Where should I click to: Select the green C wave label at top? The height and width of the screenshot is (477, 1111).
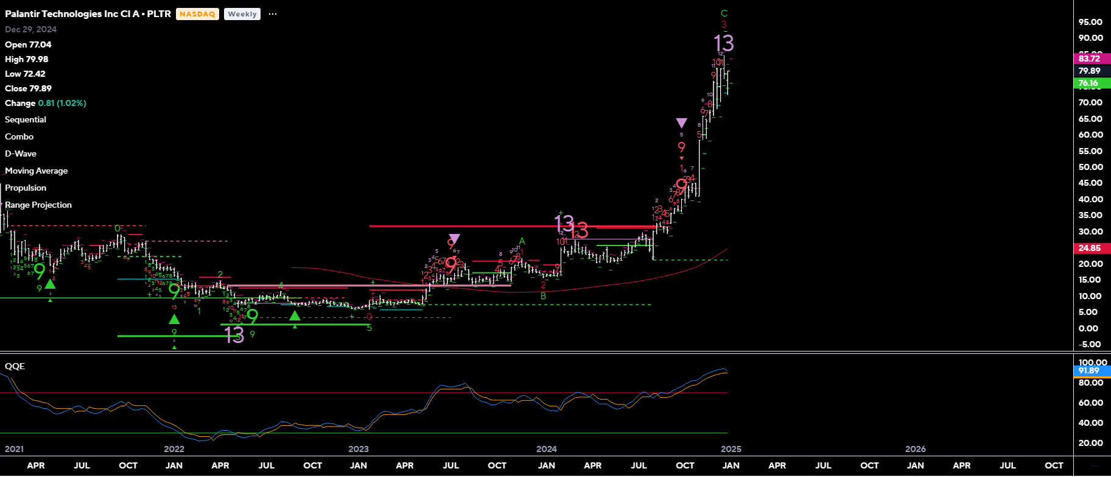724,13
